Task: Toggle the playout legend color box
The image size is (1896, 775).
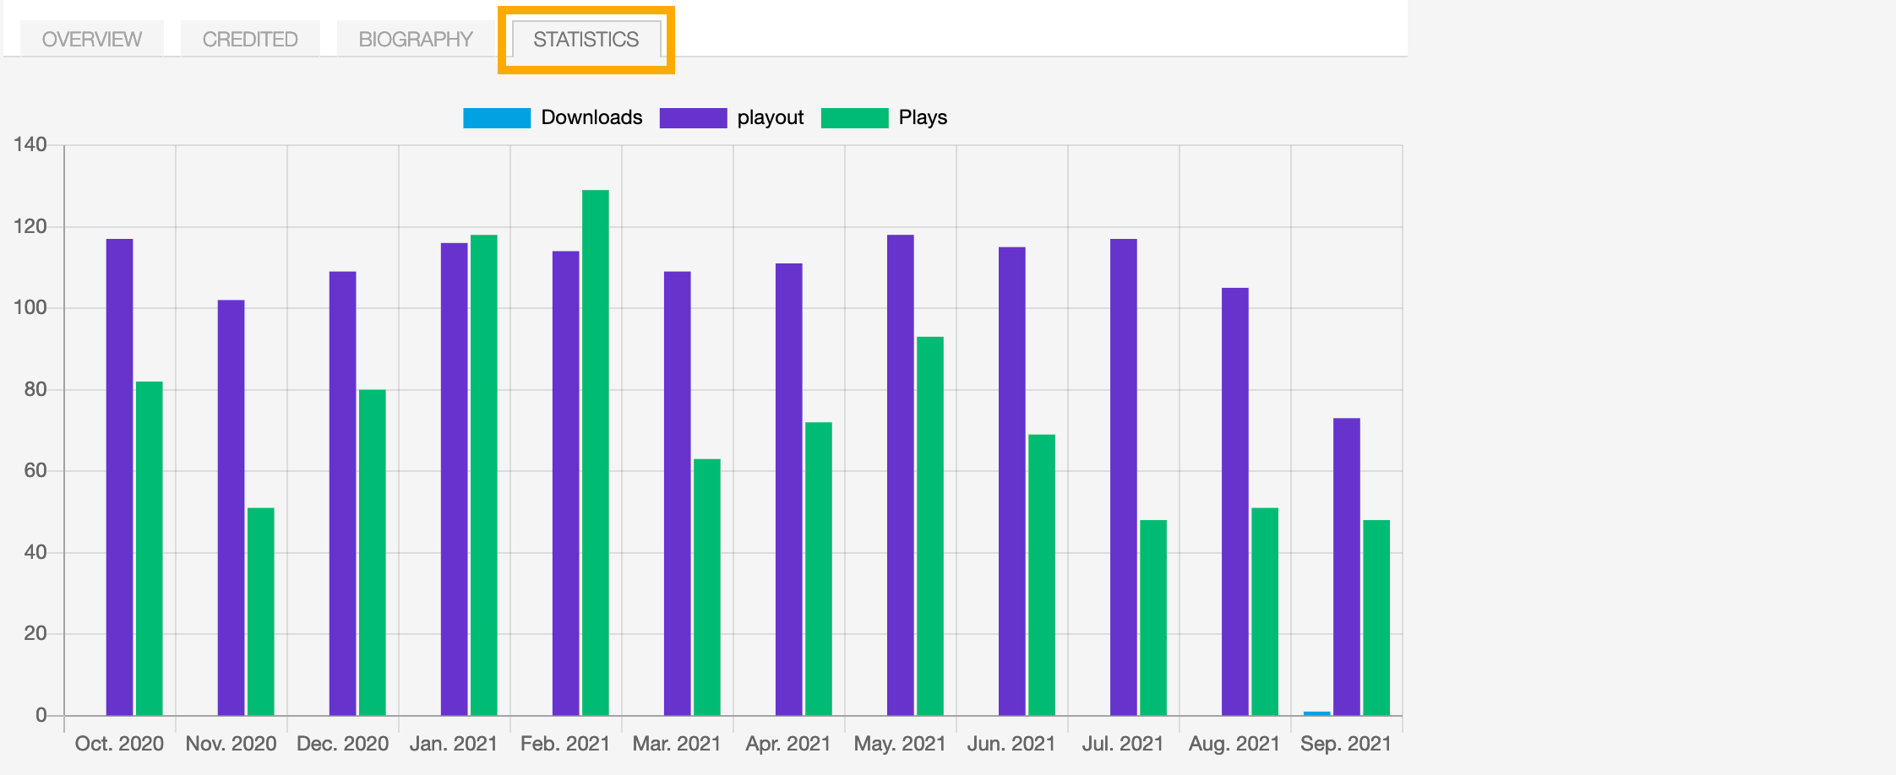Action: click(693, 118)
